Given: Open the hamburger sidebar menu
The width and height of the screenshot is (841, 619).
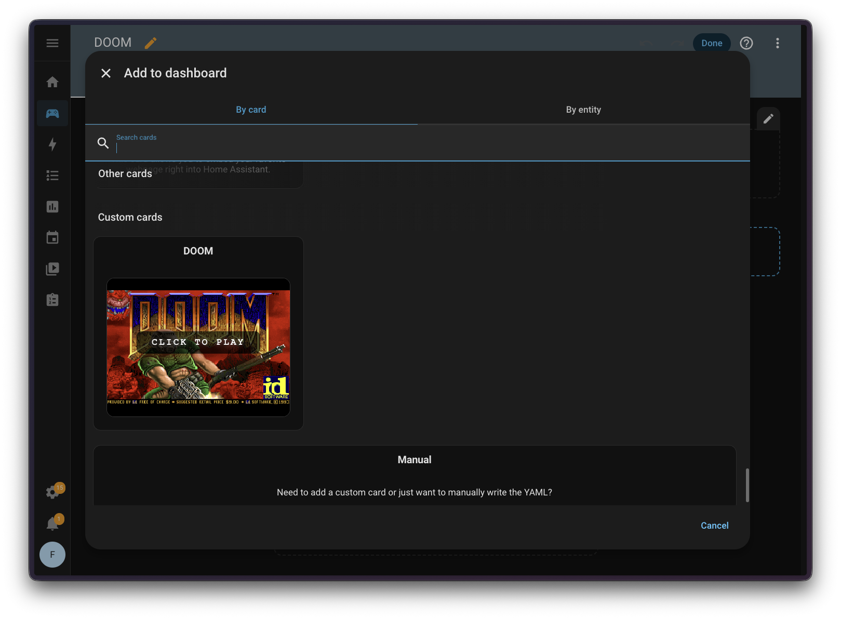Looking at the screenshot, I should point(52,43).
